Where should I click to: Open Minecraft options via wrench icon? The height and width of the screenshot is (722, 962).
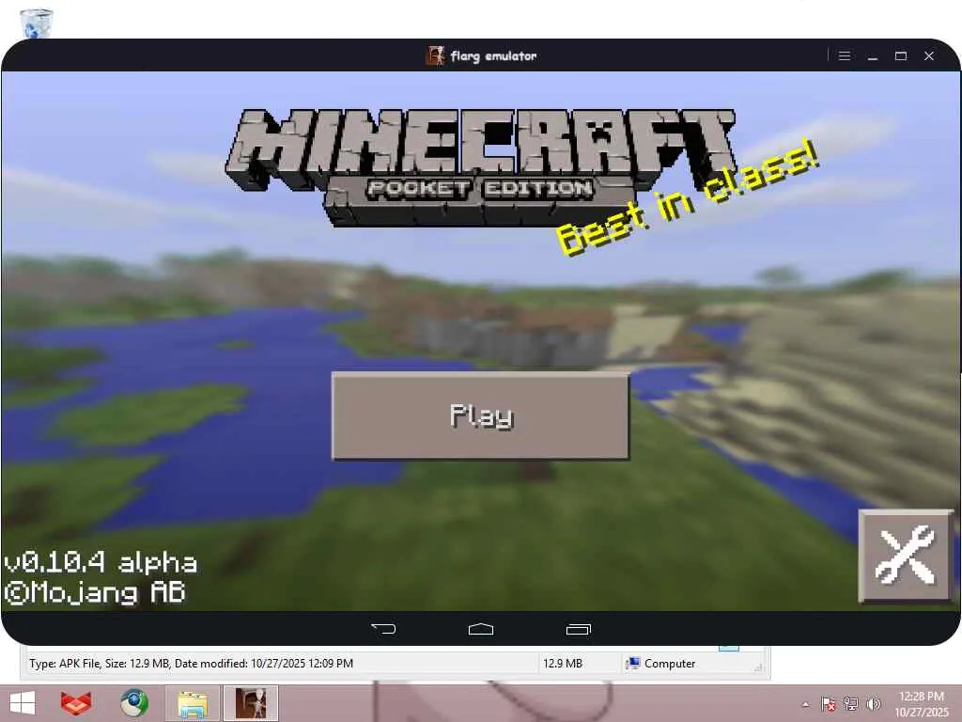pyautogui.click(x=906, y=556)
